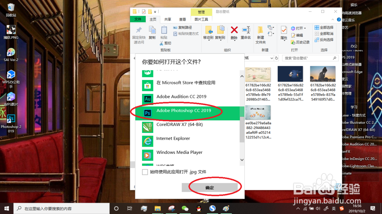Switch to the 主页 ribbon tab
Image resolution: width=382 pixels, height=214 pixels.
tap(153, 19)
